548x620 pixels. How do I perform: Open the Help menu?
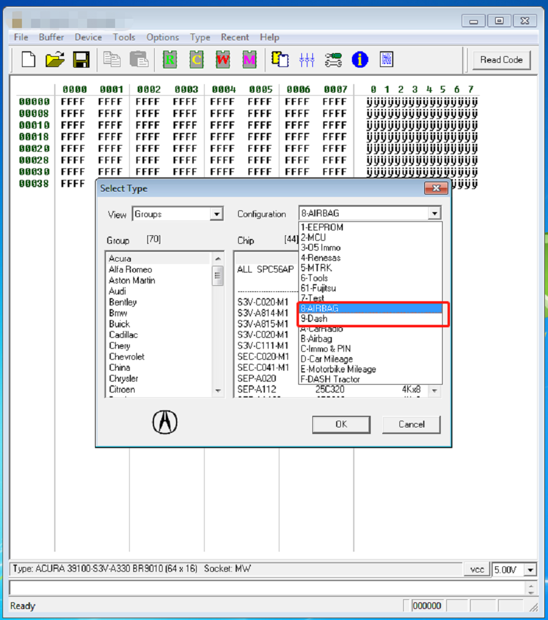270,37
